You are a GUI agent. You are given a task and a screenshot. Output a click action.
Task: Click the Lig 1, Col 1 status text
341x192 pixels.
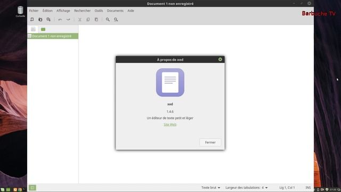[287, 188]
